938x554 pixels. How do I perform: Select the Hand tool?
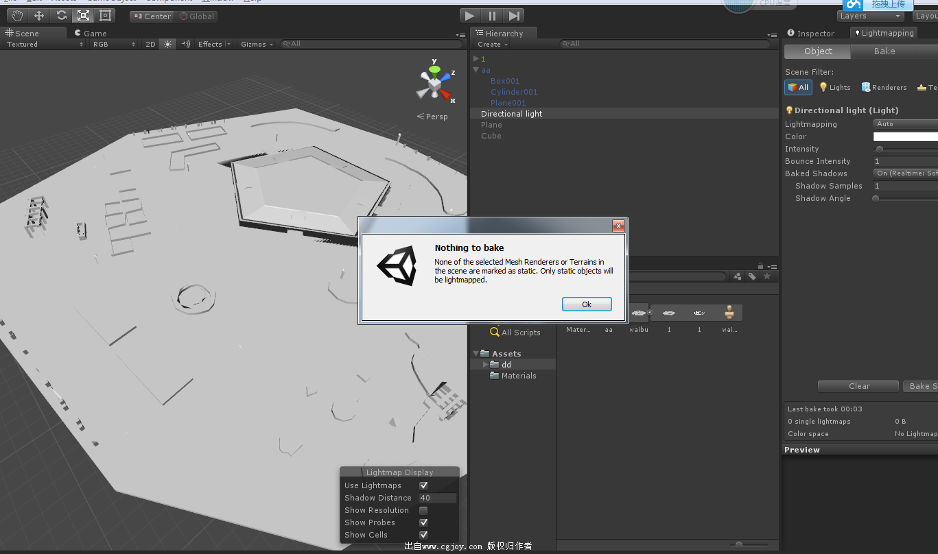click(x=17, y=15)
